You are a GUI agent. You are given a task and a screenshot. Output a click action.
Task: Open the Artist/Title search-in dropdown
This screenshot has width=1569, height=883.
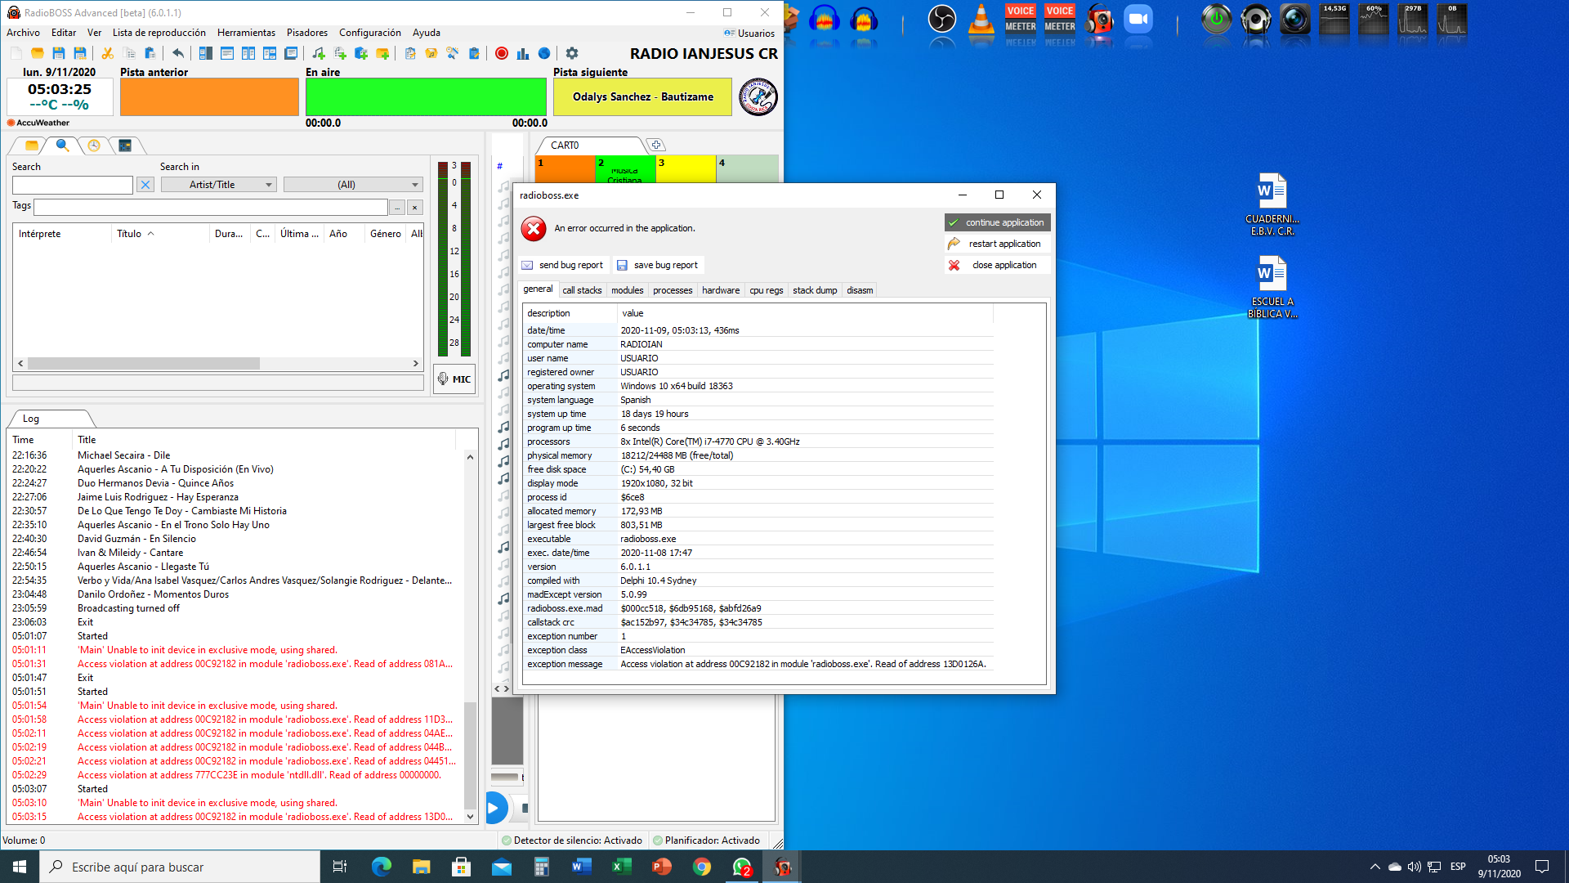[x=218, y=185]
